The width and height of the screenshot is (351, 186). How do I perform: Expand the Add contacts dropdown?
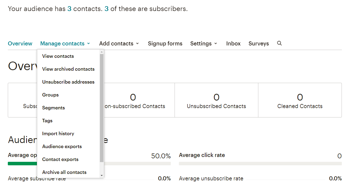(x=119, y=44)
